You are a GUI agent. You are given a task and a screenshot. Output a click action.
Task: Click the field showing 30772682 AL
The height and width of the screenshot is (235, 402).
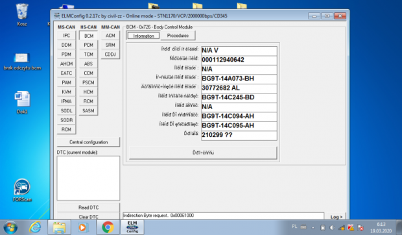[x=239, y=88]
